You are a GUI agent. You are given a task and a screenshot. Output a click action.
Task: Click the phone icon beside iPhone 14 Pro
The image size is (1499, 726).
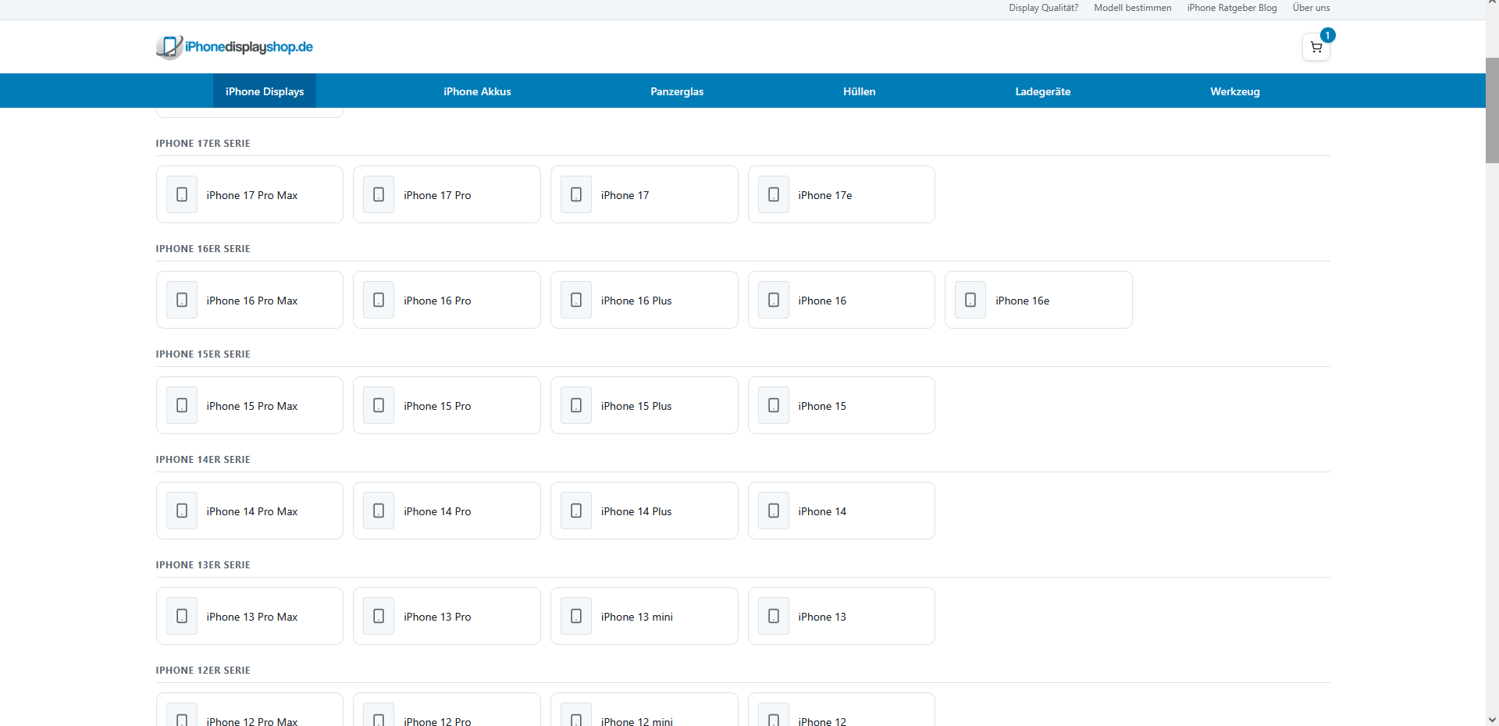tap(379, 511)
